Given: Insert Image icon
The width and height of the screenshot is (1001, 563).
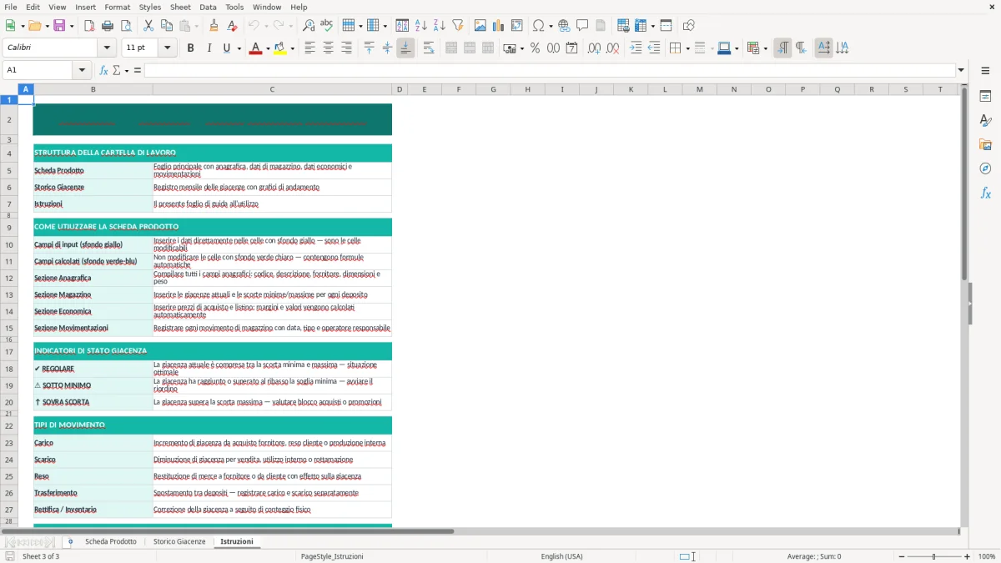Looking at the screenshot, I should [480, 26].
